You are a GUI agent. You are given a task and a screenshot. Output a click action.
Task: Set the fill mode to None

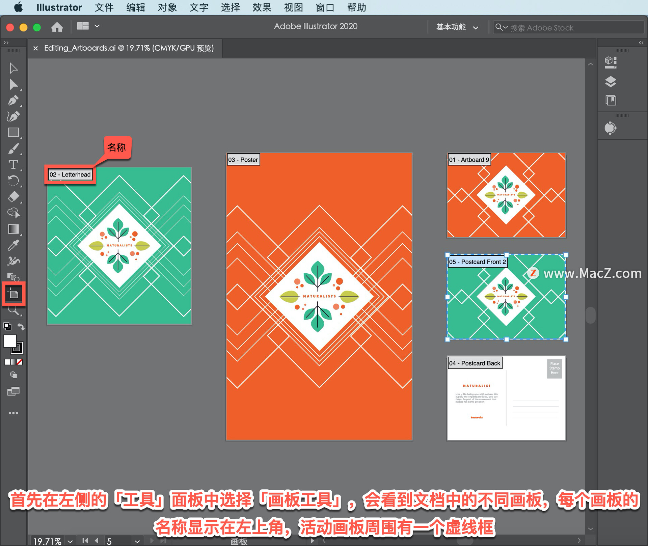pos(20,362)
